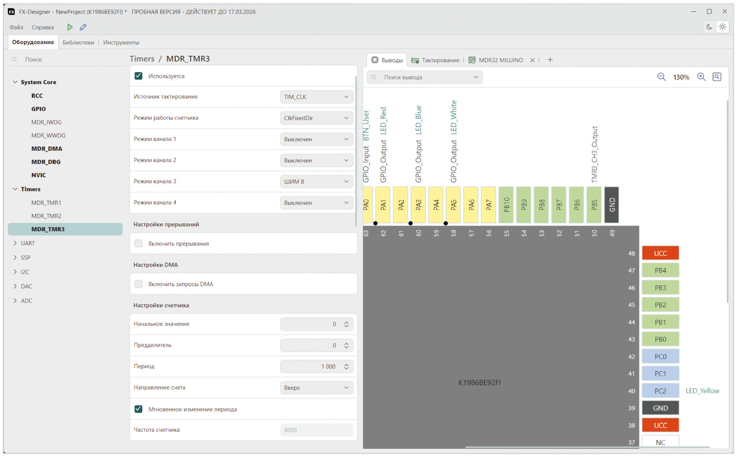This screenshot has height=457, width=738.
Task: Zoom in the pinout view
Action: (x=701, y=77)
